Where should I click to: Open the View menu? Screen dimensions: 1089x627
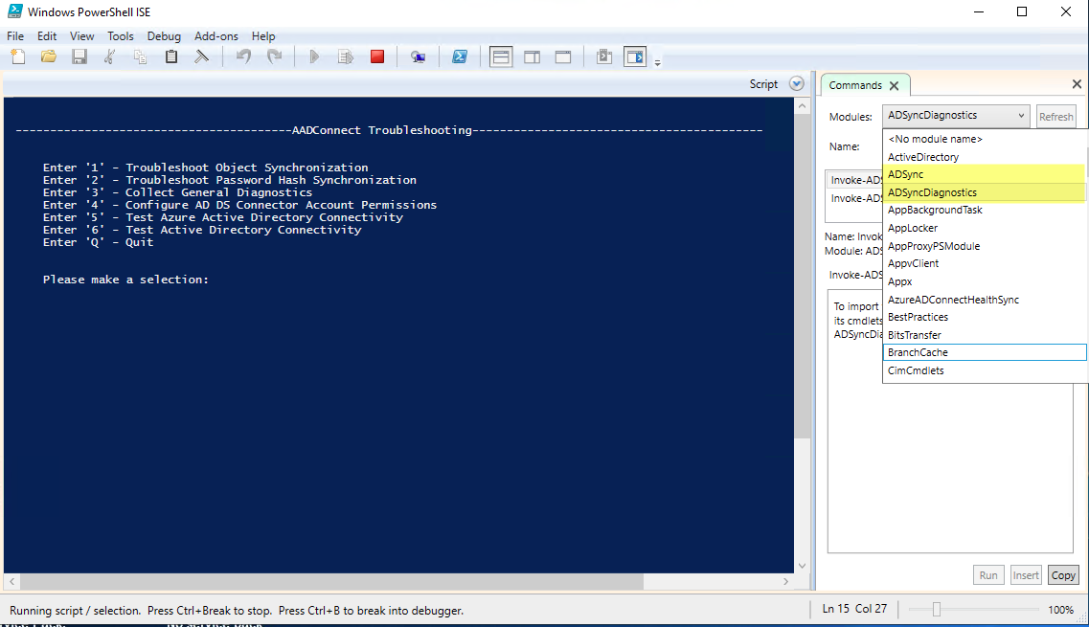click(82, 36)
